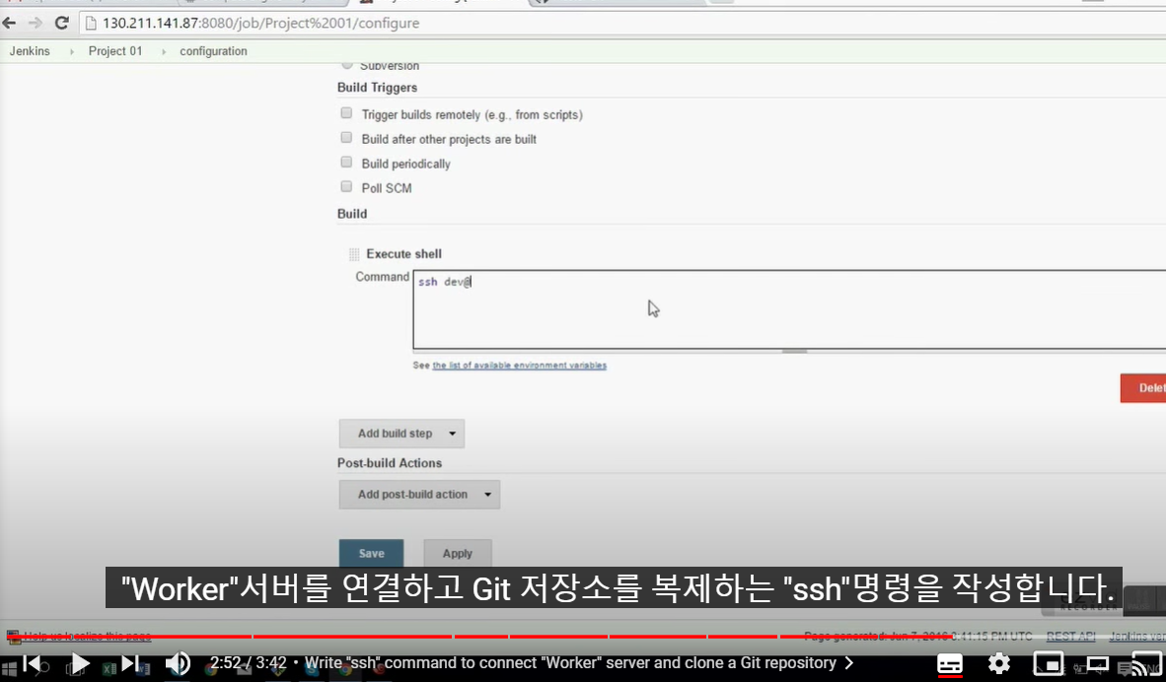Screen dimensions: 1166x682
Task: Expand the arrow after Project 01 breadcrumb
Action: (164, 52)
